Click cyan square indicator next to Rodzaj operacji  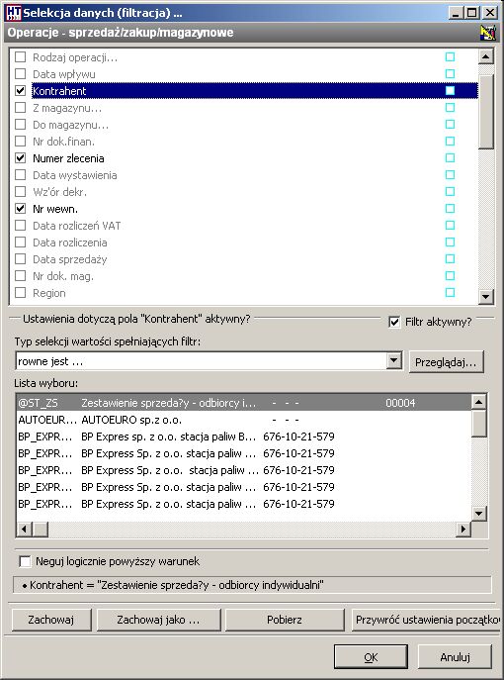(450, 56)
